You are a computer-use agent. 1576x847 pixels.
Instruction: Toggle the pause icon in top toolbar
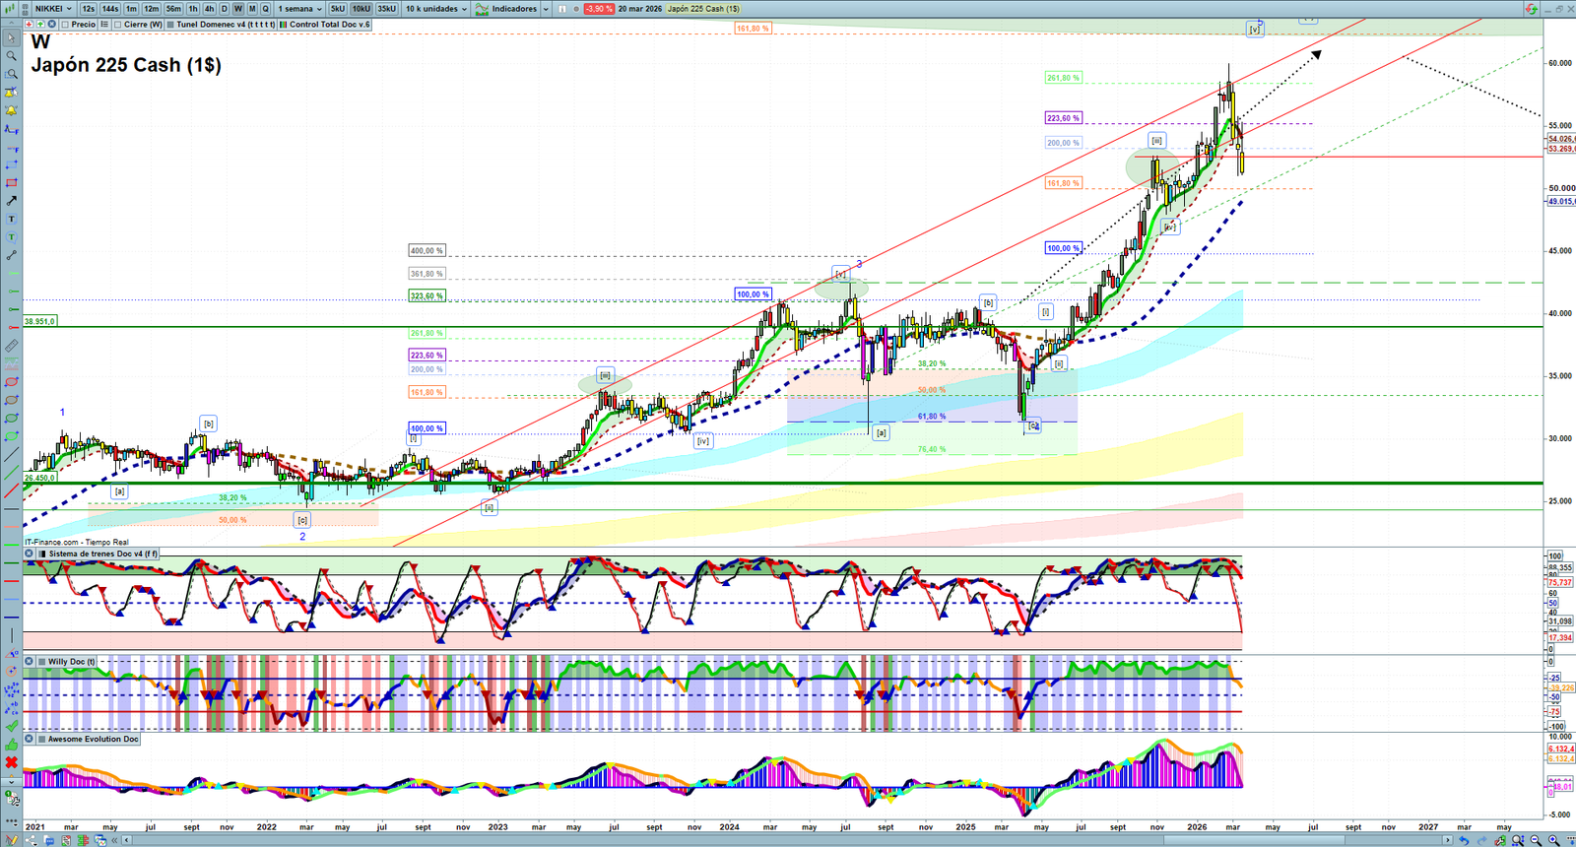click(x=562, y=9)
